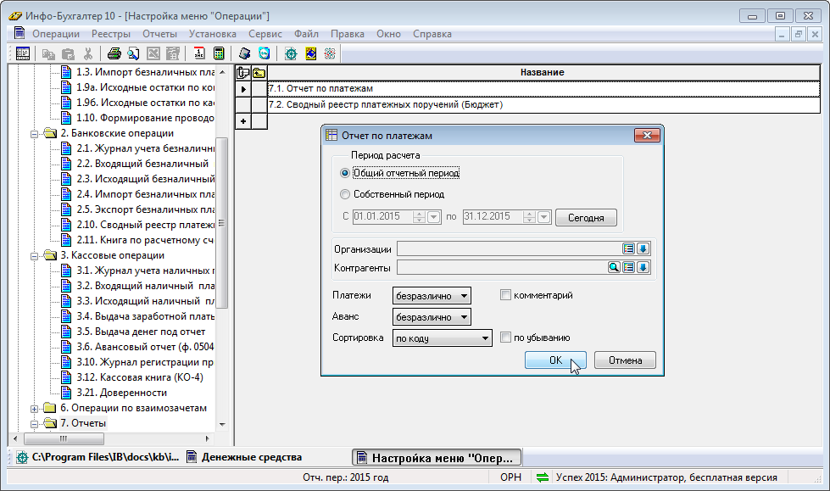
Task: Click the tree panel horizontal scrollbar
Action: 110,439
